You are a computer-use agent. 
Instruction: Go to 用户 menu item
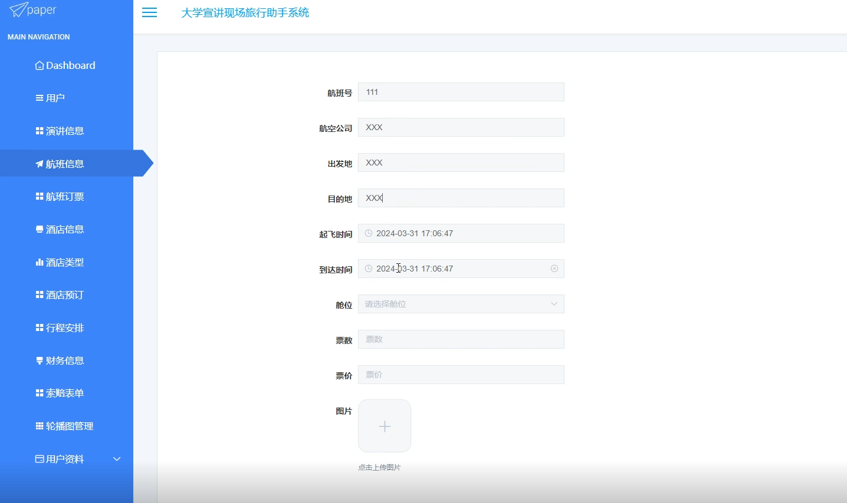coord(67,98)
